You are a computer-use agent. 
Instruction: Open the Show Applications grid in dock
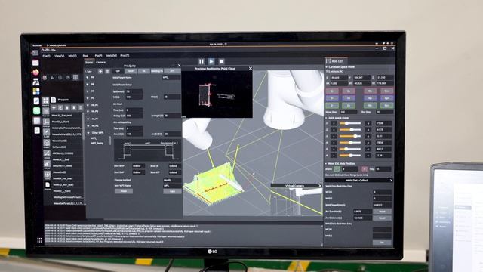[39, 240]
